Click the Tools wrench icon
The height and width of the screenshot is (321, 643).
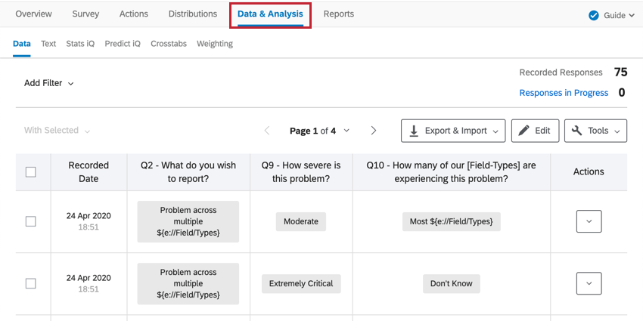576,131
